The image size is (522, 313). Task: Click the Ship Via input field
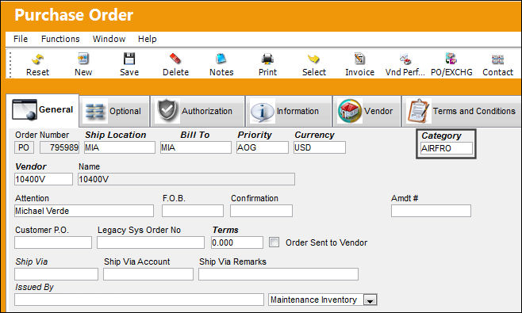pyautogui.click(x=56, y=274)
